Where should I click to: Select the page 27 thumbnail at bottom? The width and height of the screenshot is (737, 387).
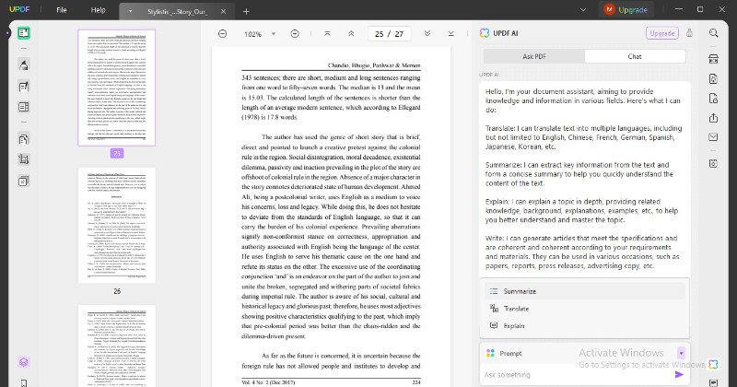pyautogui.click(x=117, y=346)
